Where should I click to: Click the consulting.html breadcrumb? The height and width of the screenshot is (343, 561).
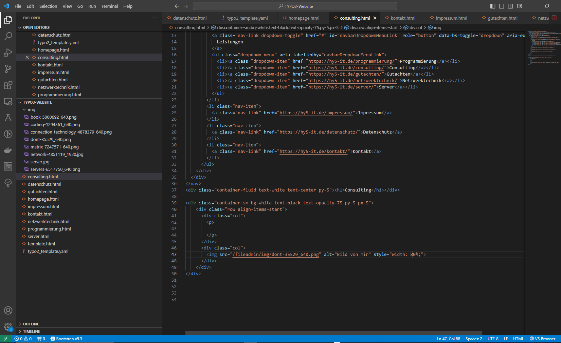[187, 27]
